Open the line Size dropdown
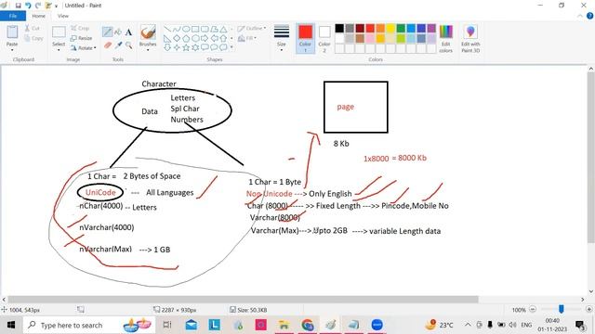Screen dimensions: 595x334 click(x=282, y=38)
